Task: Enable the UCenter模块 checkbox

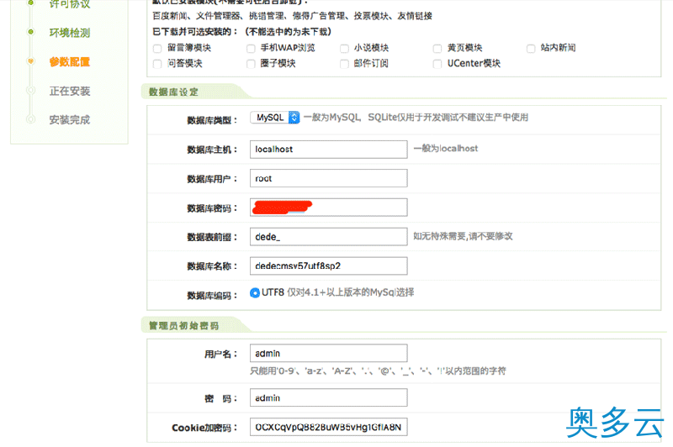Action: (437, 64)
